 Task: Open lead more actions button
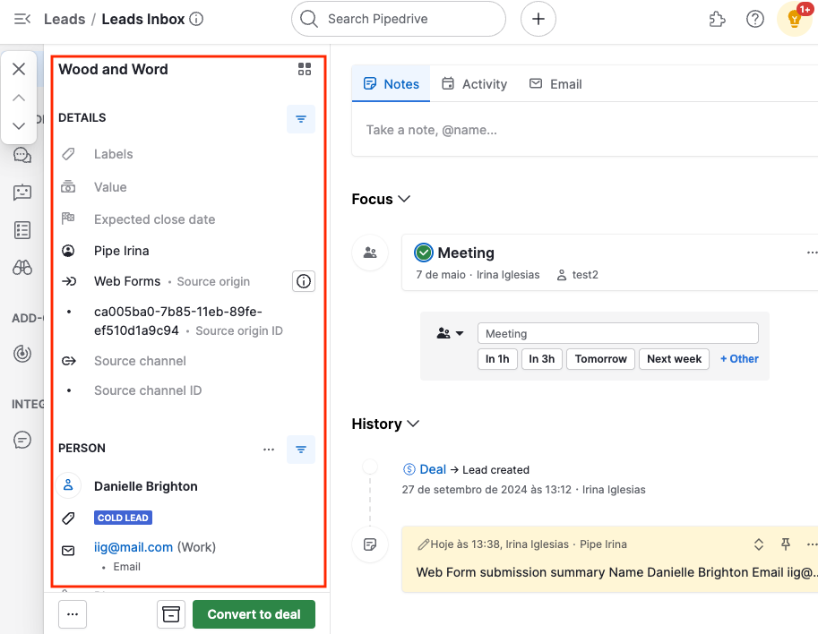point(73,614)
